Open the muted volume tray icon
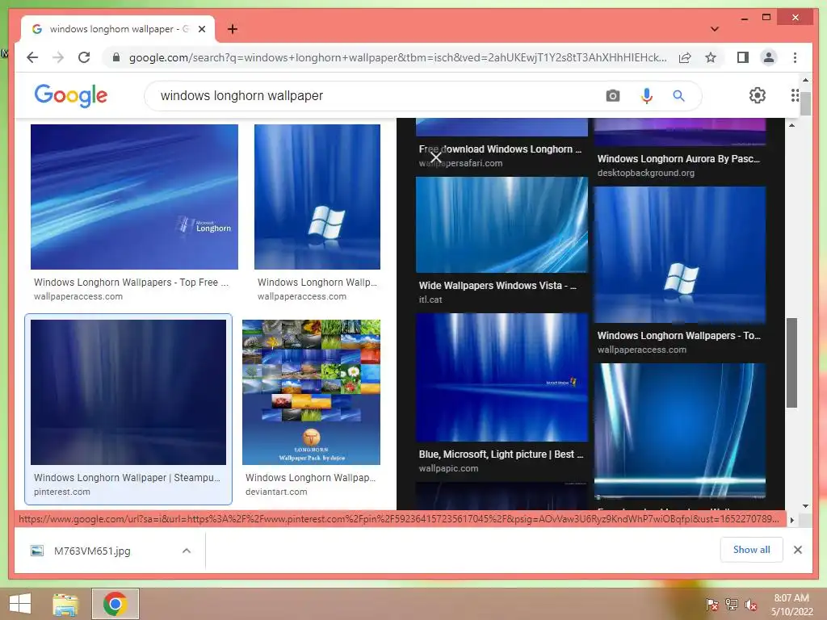This screenshot has height=620, width=827. point(750,604)
